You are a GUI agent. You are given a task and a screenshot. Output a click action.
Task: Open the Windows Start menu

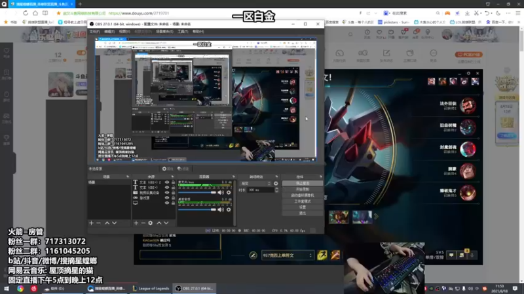pos(6,288)
